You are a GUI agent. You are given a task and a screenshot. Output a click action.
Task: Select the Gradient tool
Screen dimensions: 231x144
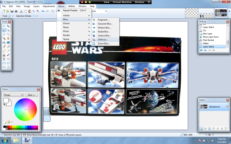(x=8, y=42)
